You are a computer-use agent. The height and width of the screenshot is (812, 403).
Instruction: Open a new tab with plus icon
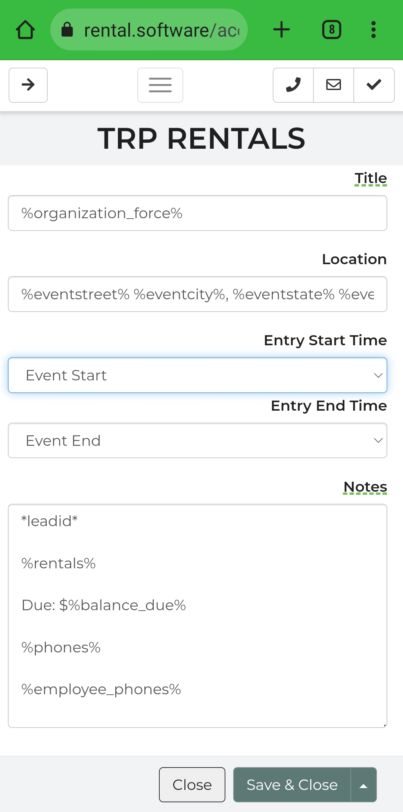(281, 30)
